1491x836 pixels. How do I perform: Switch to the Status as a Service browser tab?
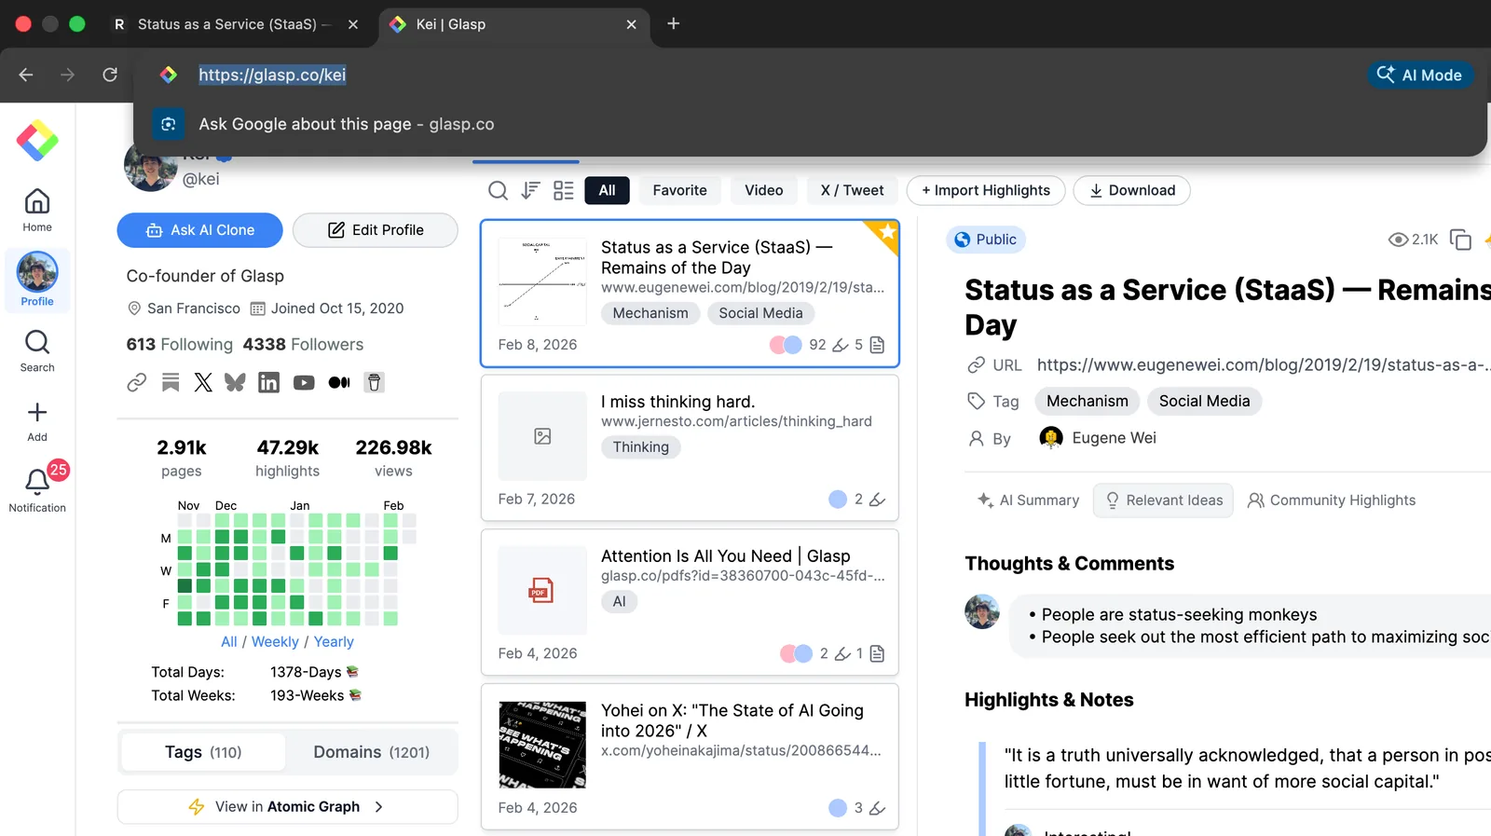pos(235,24)
